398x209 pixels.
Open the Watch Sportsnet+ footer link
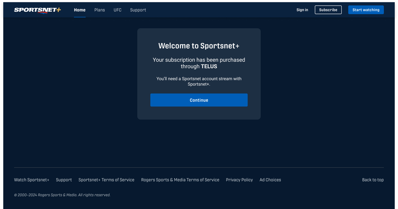32,180
